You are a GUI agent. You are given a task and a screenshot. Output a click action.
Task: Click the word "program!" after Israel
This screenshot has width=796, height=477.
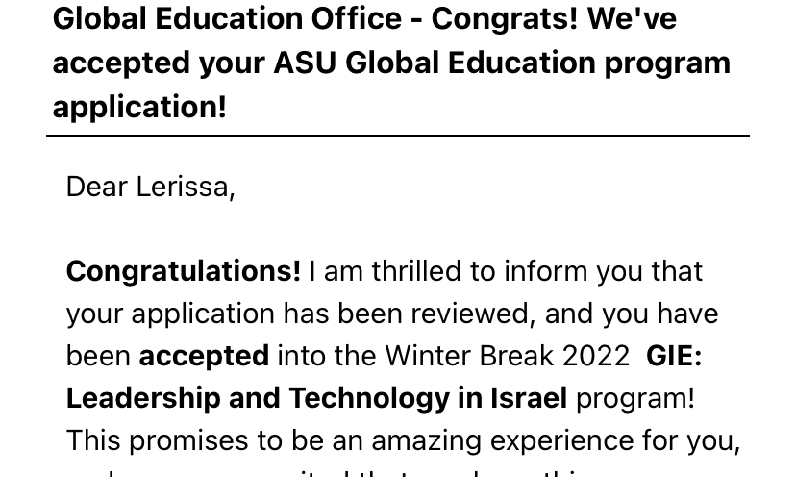635,400
